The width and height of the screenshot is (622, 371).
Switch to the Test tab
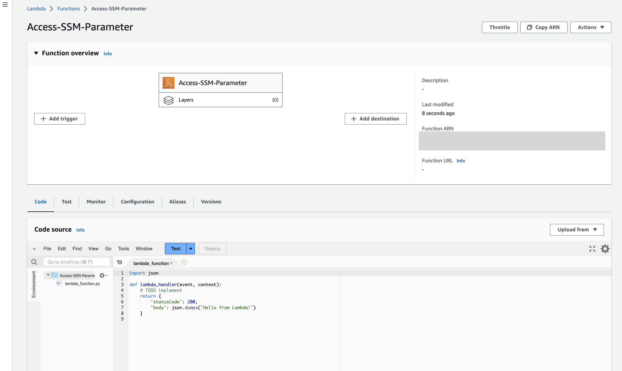click(67, 202)
